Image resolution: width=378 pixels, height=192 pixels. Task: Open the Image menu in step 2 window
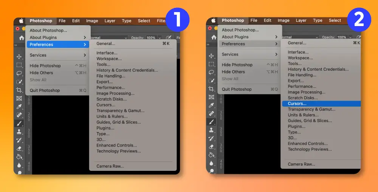click(283, 20)
